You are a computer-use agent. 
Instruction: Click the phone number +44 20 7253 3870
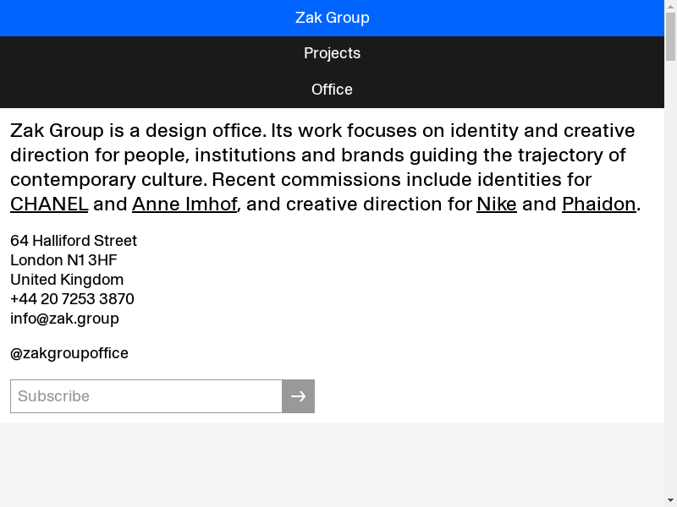[72, 299]
